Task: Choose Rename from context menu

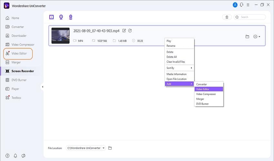Action: click(x=180, y=46)
